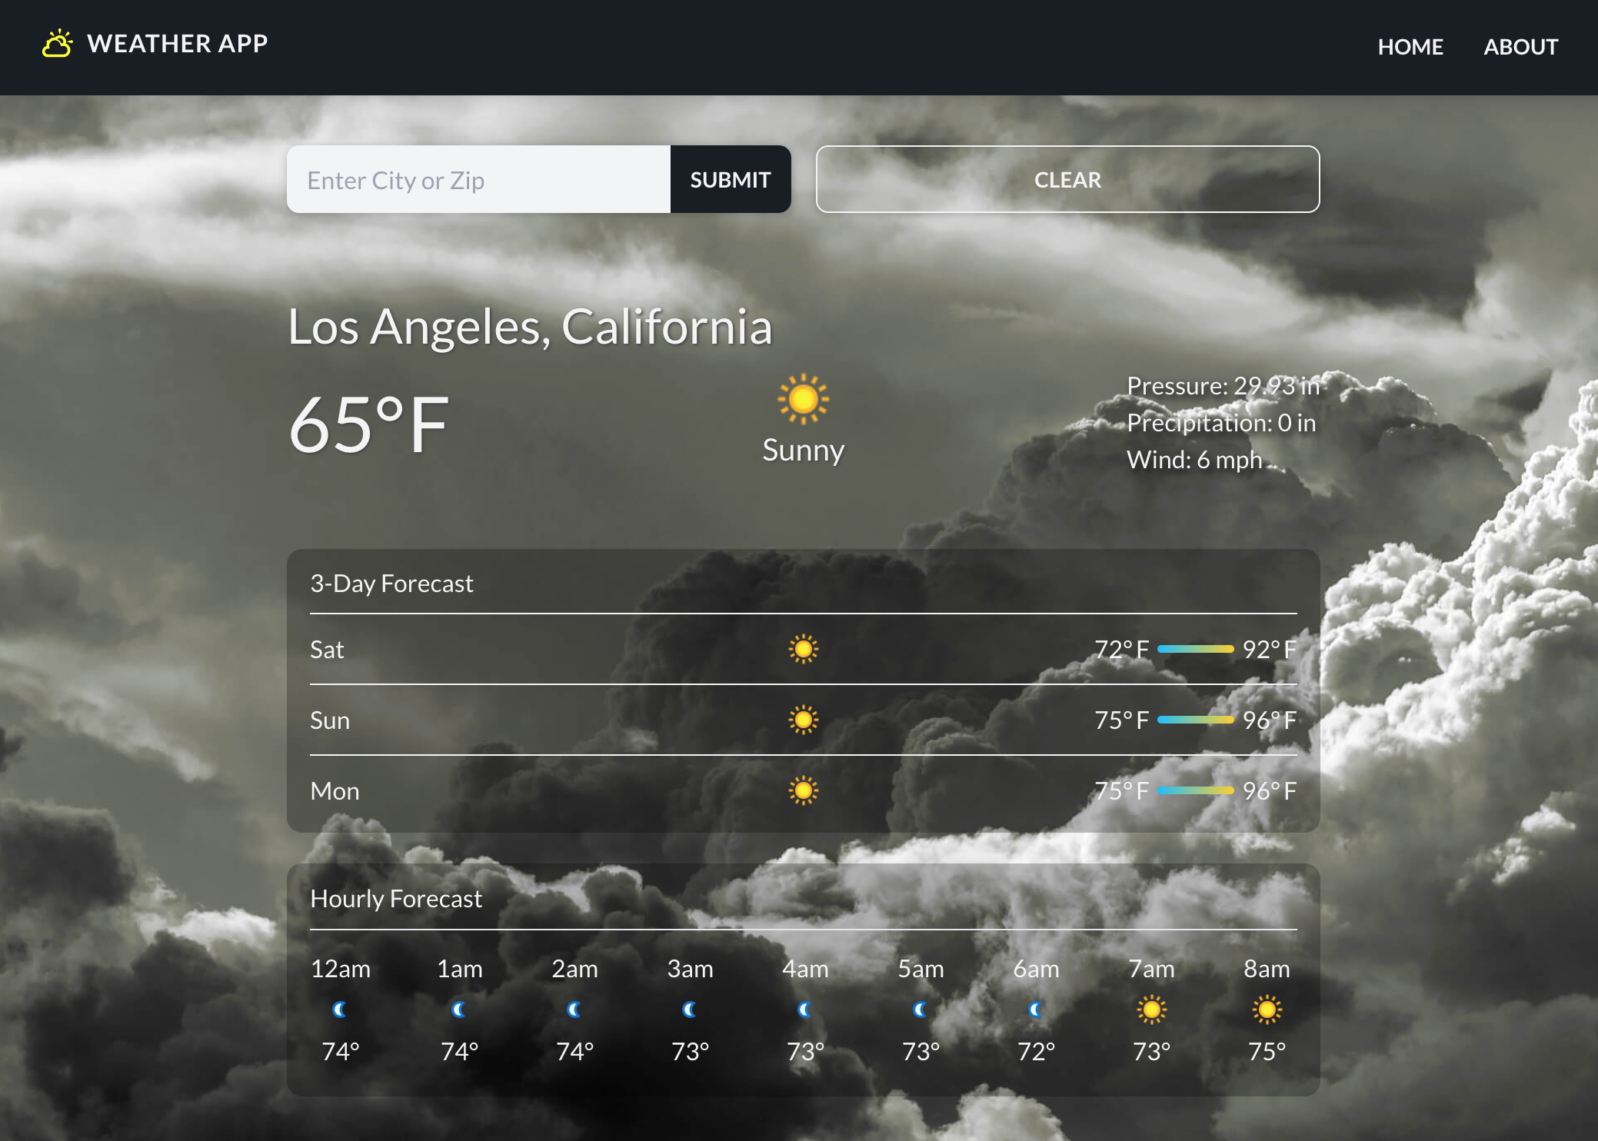This screenshot has width=1598, height=1141.
Task: Click the 1am hour label
Action: pyautogui.click(x=459, y=969)
